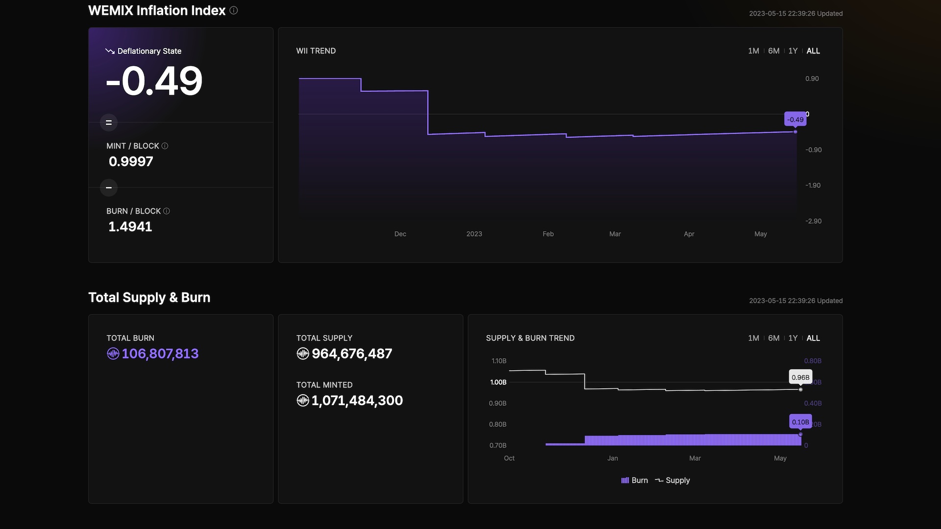Toggle Supply series in chart legend
The image size is (941, 529).
pos(672,481)
